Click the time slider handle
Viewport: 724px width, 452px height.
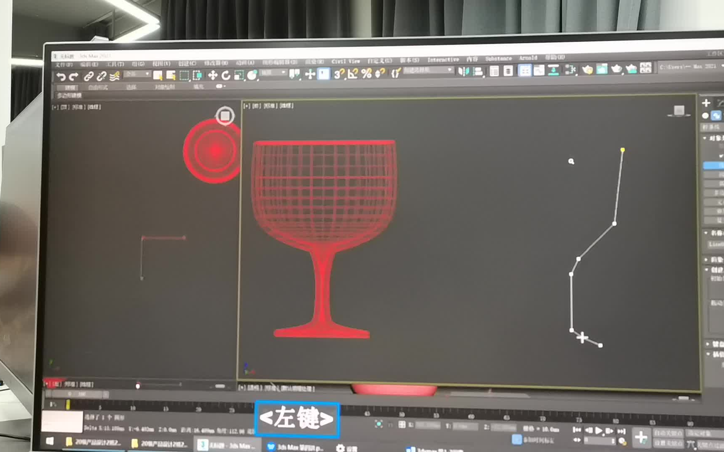[x=78, y=394]
